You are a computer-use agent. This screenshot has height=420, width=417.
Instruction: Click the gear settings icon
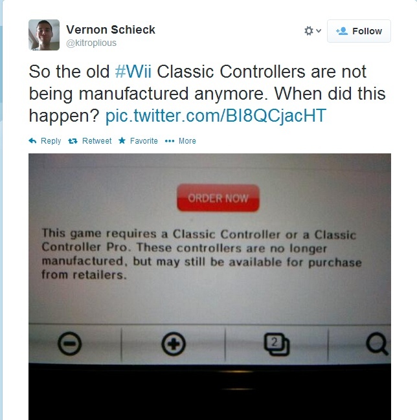[309, 31]
